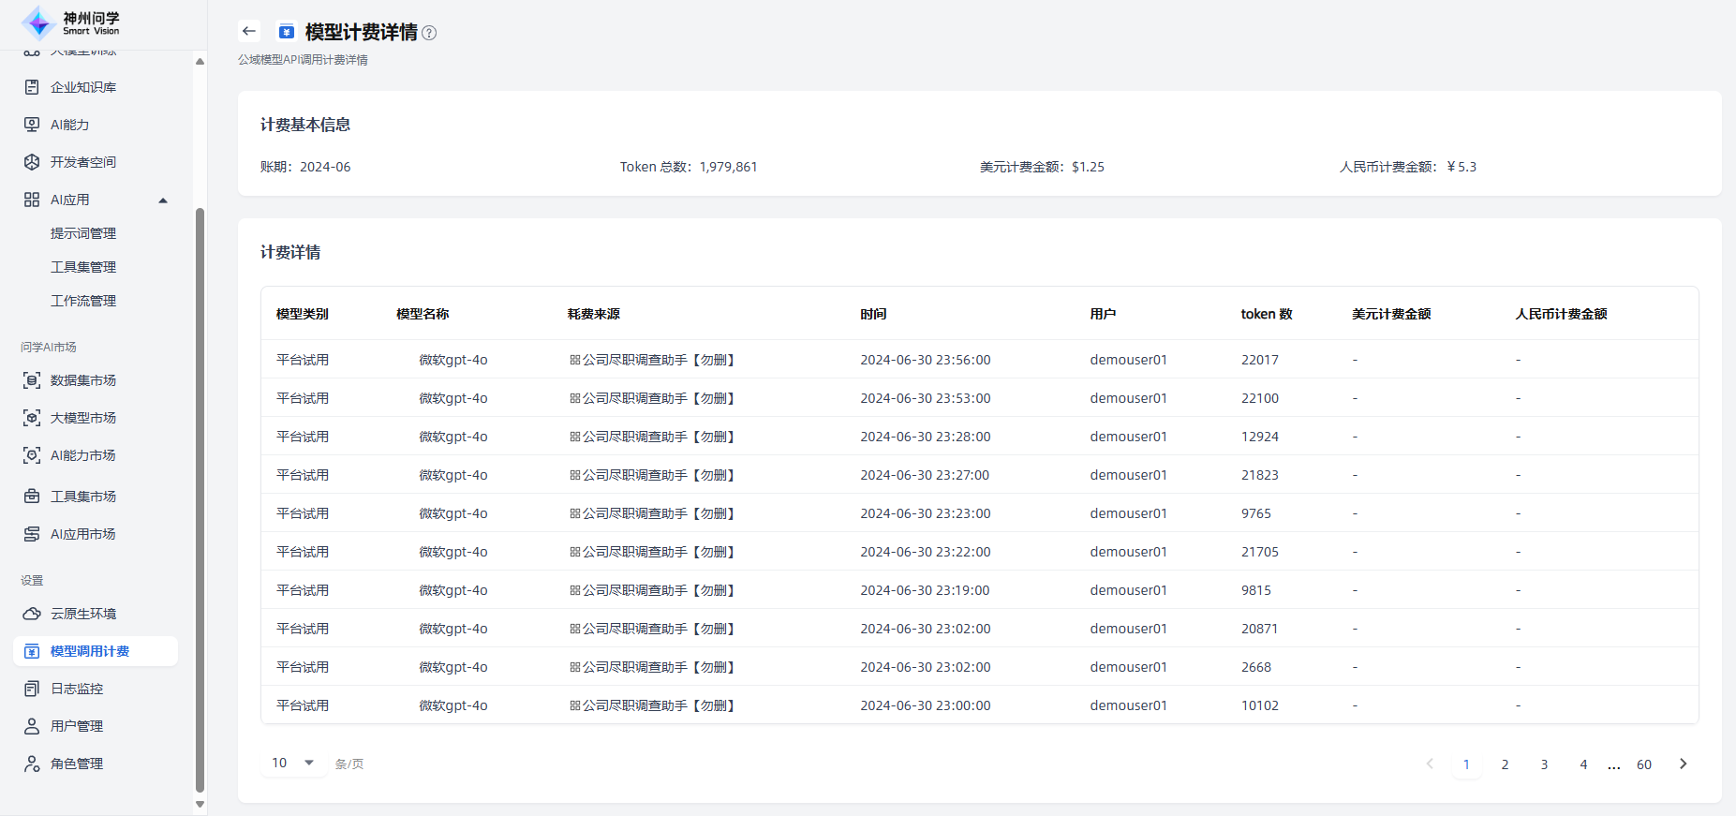Click the 角色管理 icon
Screen dimensions: 1736x816
(x=32, y=764)
